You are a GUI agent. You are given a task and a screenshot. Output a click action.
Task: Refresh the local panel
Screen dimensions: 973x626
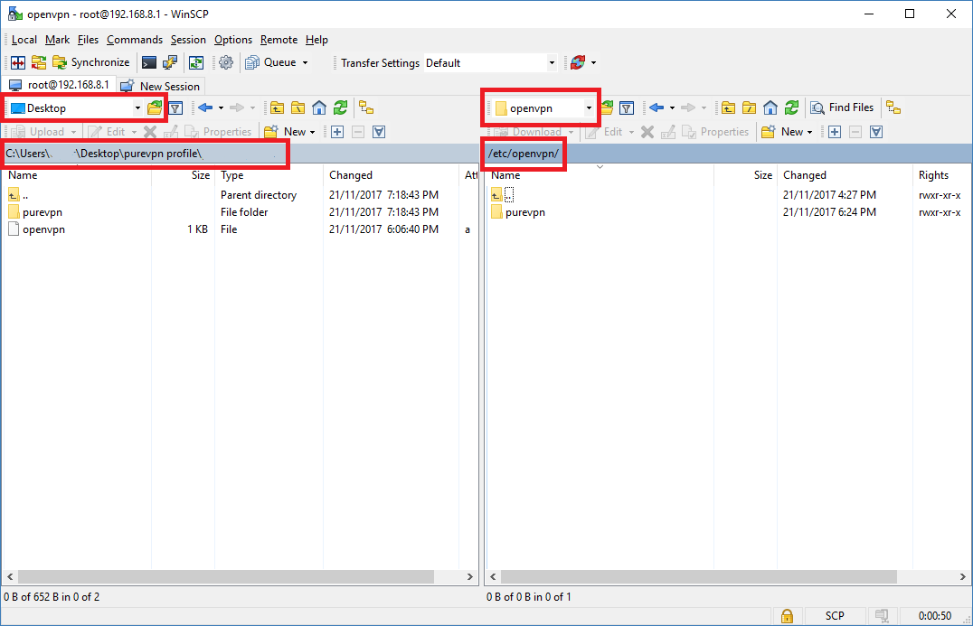[340, 108]
